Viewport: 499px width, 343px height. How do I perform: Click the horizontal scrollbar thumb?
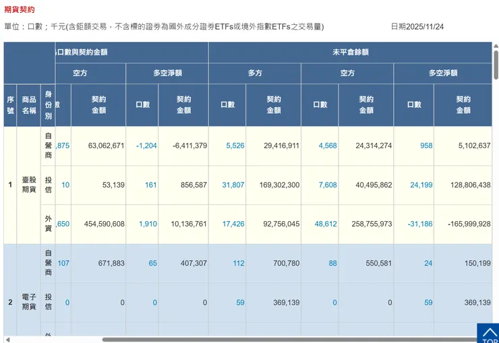[x=290, y=340]
